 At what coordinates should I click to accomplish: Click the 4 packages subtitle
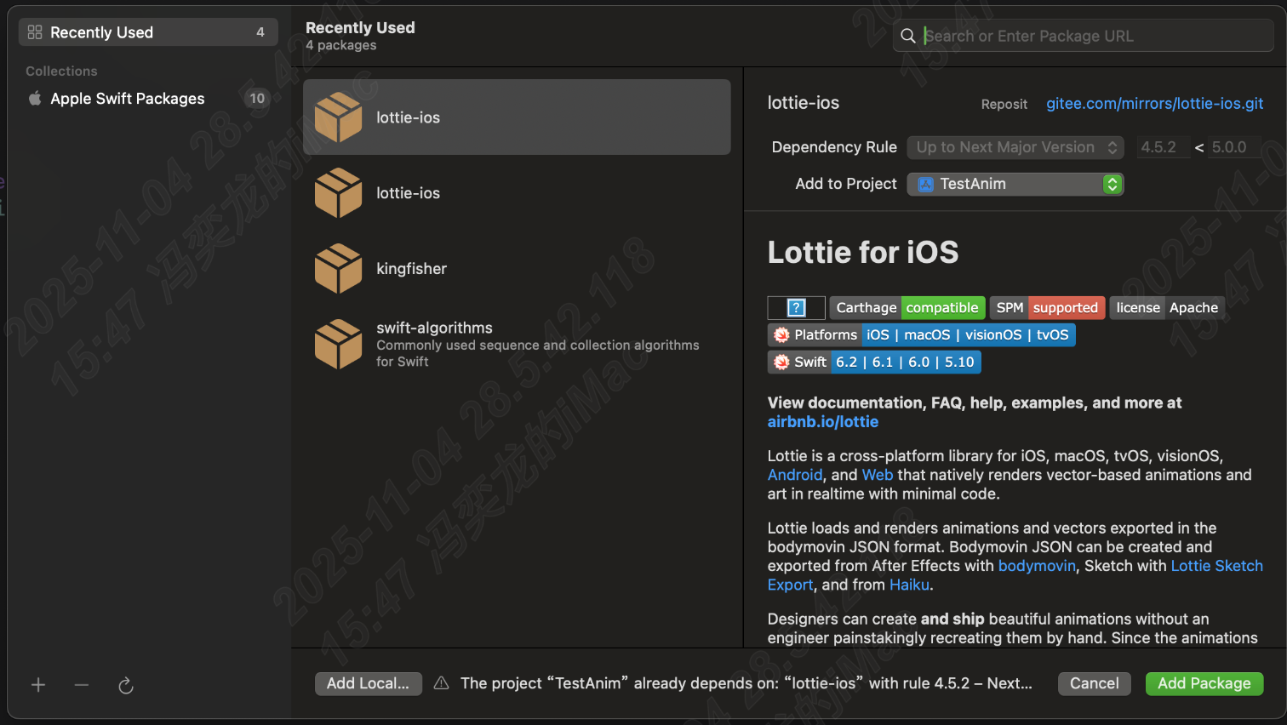point(341,45)
